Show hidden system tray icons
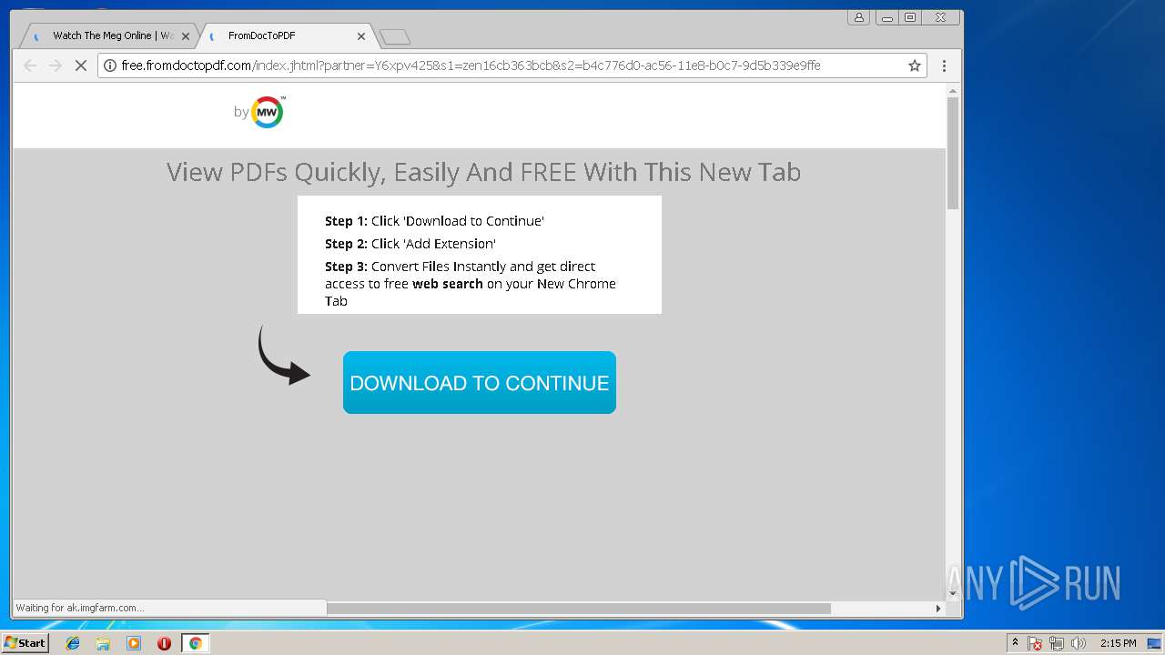1165x655 pixels. click(1015, 643)
